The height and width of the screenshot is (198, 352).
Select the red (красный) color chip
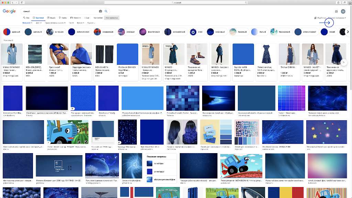tap(12, 32)
